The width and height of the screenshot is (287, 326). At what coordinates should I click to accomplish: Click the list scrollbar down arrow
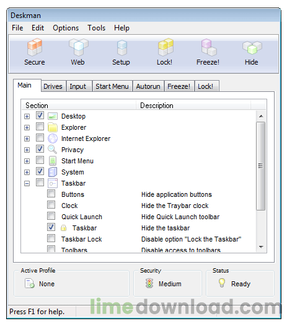click(261, 247)
